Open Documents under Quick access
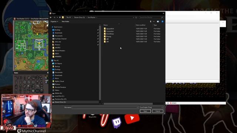The width and height of the screenshot is (237, 133). (x=59, y=36)
